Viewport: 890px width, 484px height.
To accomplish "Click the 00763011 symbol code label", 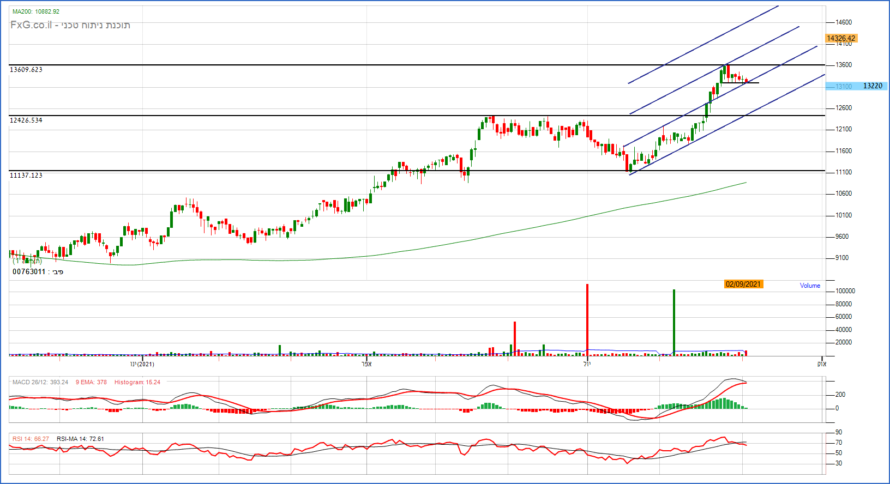I will coord(29,271).
